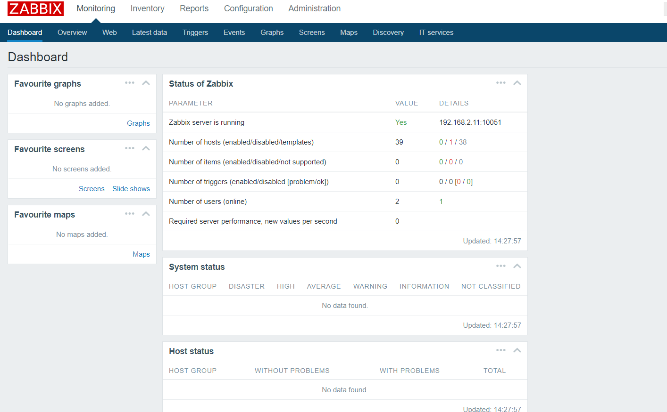Click the hosts value 39
This screenshot has width=667, height=412.
(x=399, y=142)
